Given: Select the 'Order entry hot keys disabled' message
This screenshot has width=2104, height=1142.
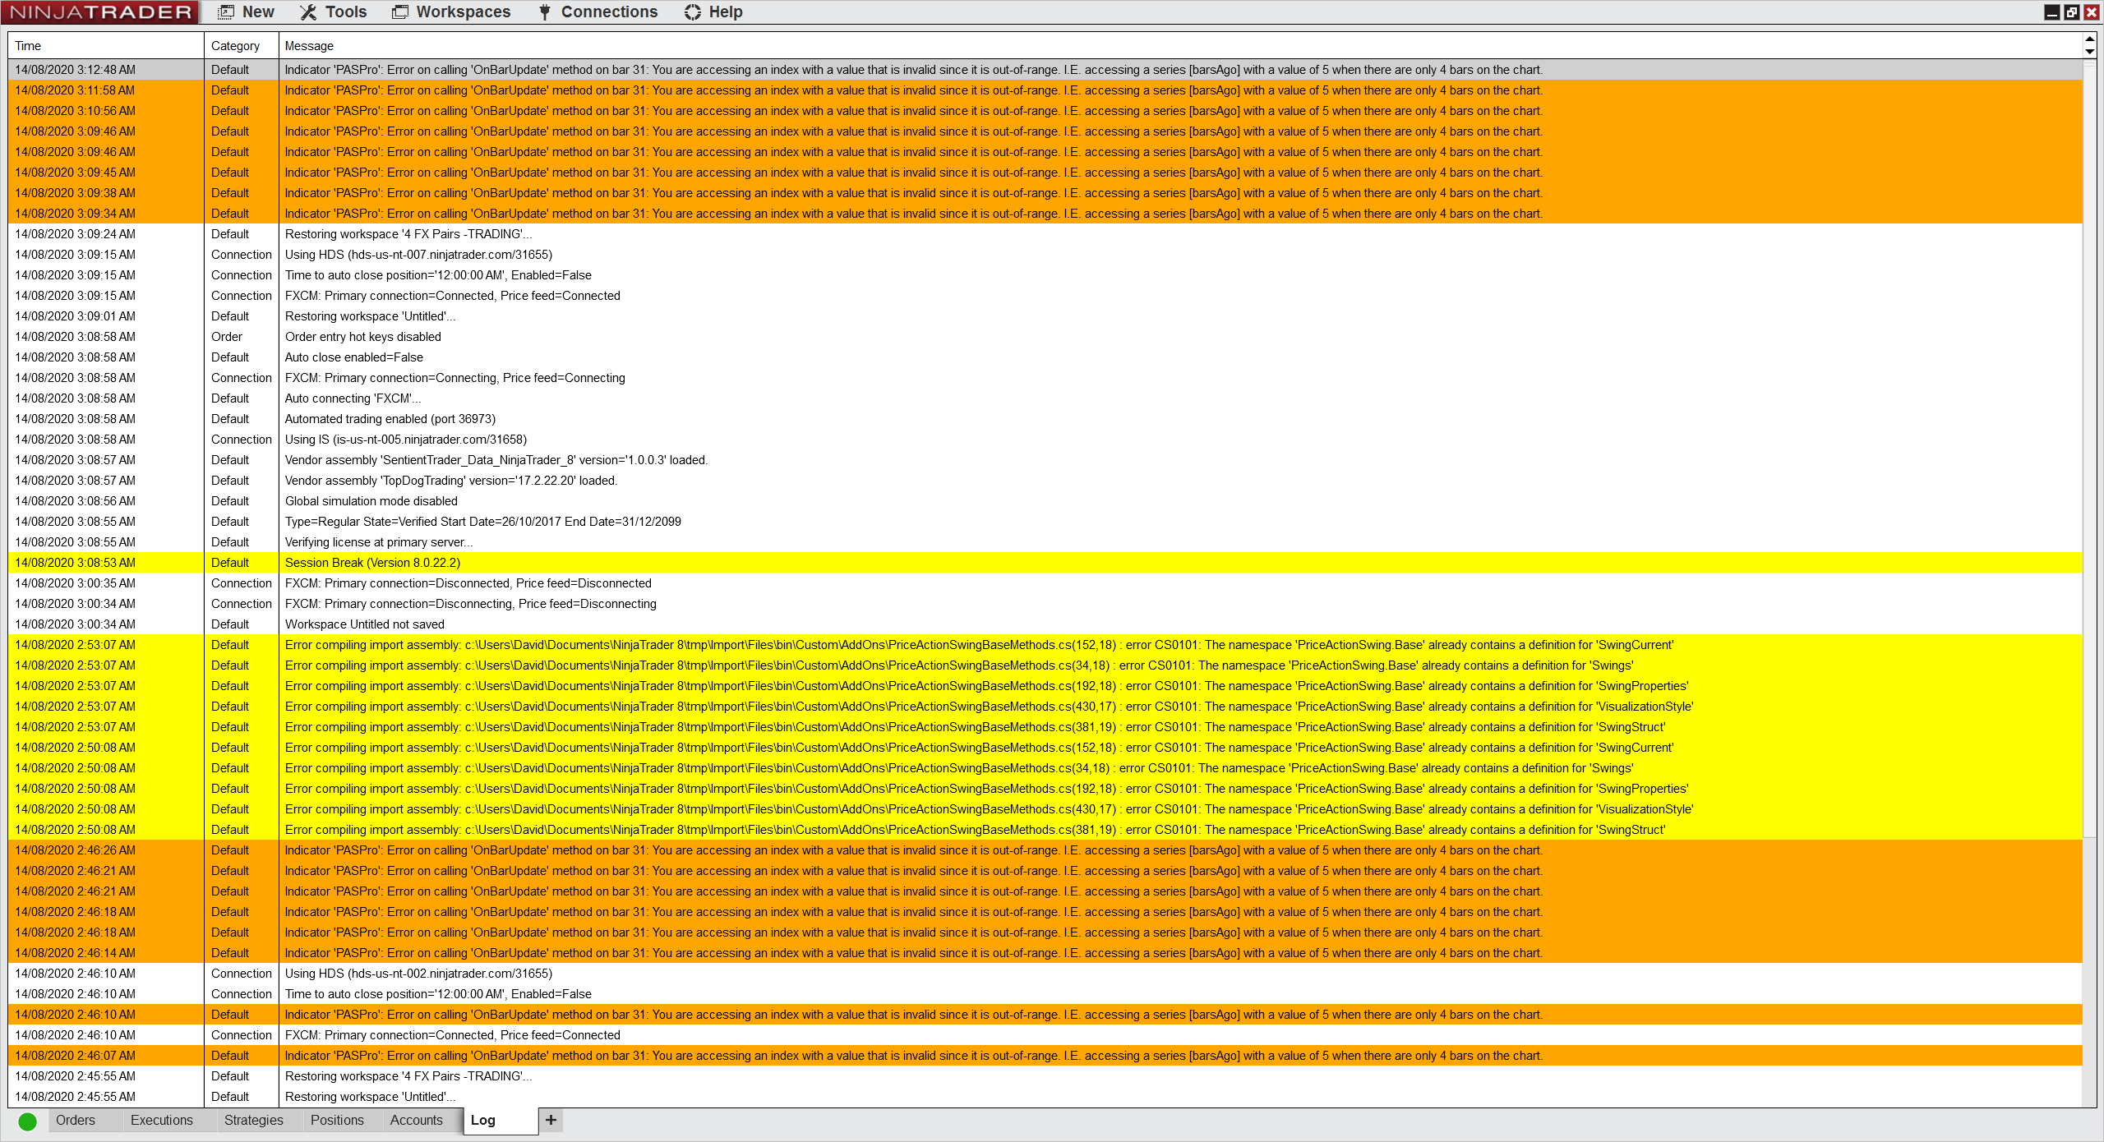Looking at the screenshot, I should pyautogui.click(x=362, y=337).
